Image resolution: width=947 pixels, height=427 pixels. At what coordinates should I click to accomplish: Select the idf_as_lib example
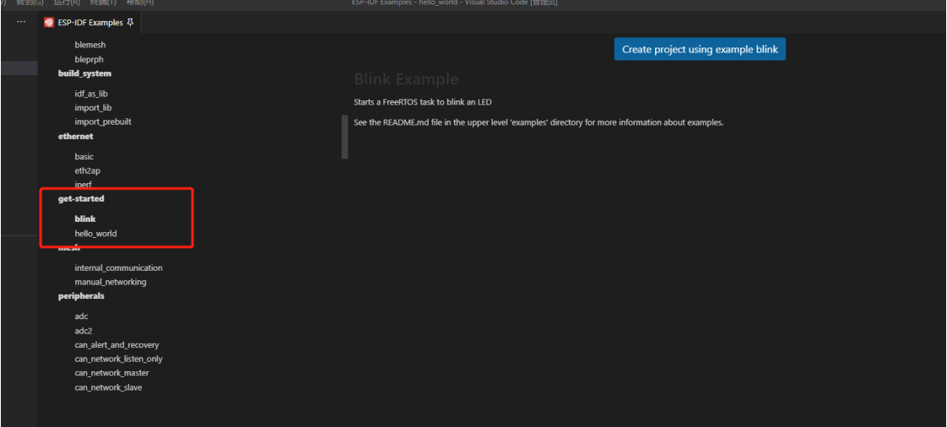pyautogui.click(x=91, y=94)
